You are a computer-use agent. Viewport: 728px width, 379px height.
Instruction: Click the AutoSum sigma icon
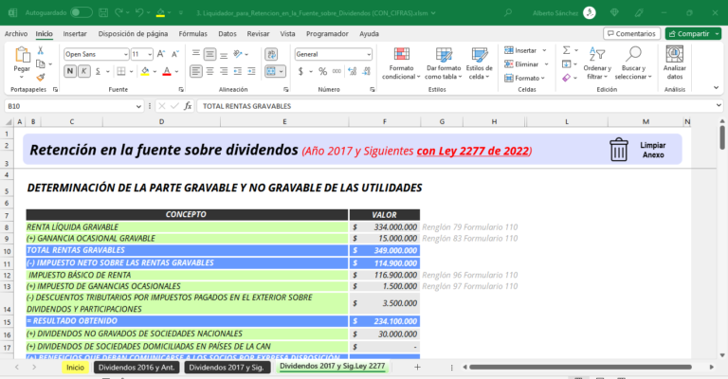567,50
